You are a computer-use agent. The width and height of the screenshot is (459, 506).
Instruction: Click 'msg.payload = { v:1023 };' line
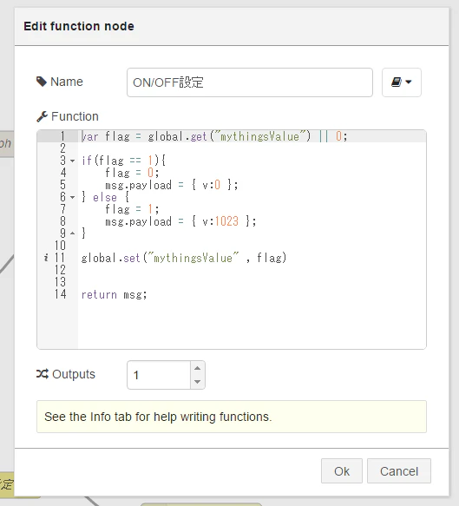tap(180, 221)
